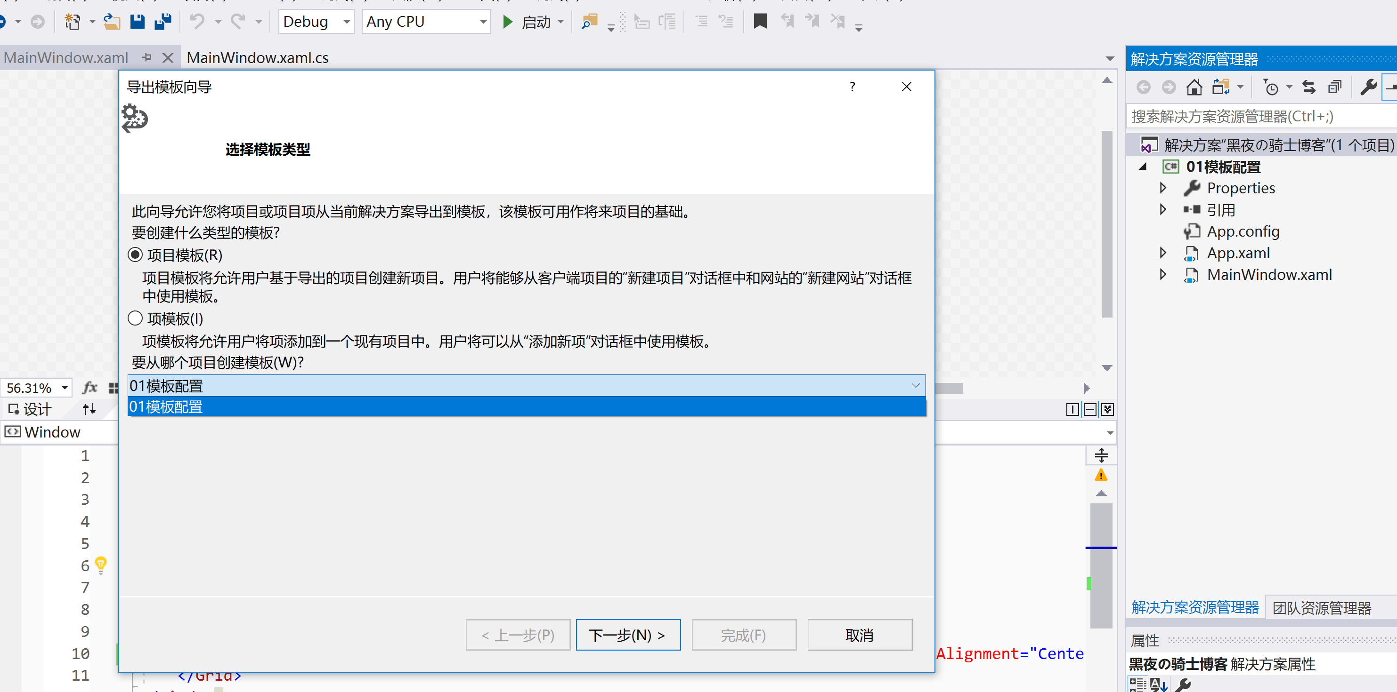Image resolution: width=1397 pixels, height=692 pixels.
Task: Click the Switch Views folder icon in Solution Explorer
Action: [x=1220, y=87]
